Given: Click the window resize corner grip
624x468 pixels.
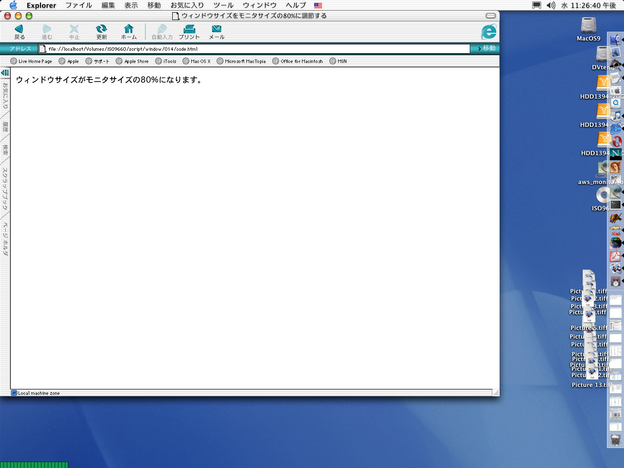Looking at the screenshot, I should click(x=496, y=392).
